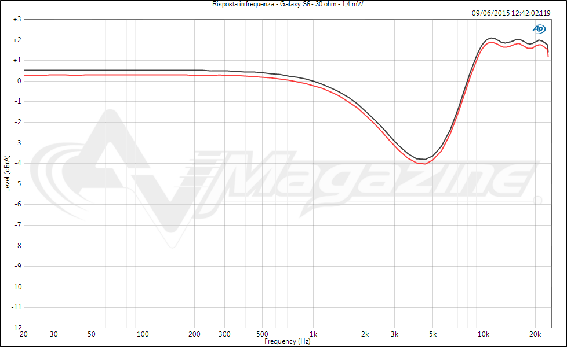Click the '300' frequency tick label
The width and height of the screenshot is (567, 347).
[x=224, y=334]
